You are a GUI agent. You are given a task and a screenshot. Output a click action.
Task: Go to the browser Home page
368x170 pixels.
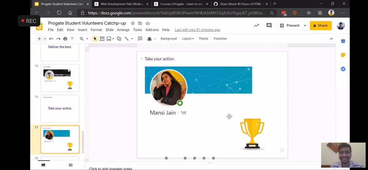(70, 13)
